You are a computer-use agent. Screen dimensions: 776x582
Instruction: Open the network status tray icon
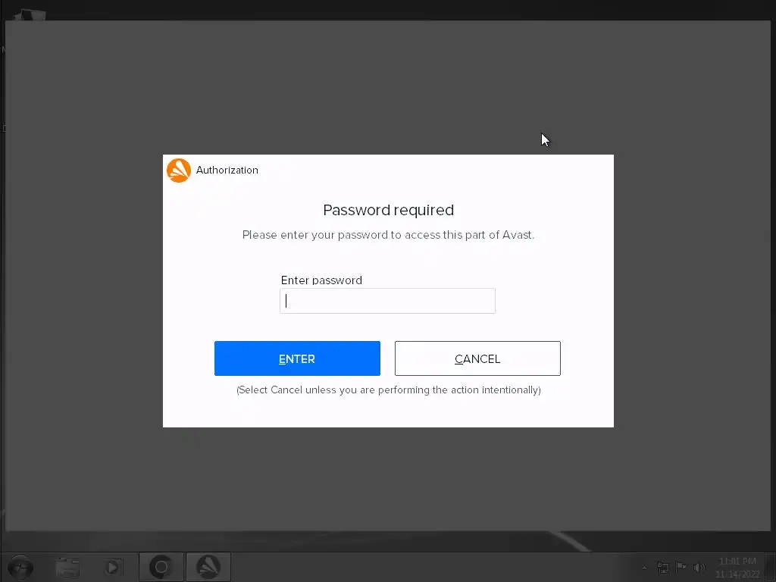(662, 568)
